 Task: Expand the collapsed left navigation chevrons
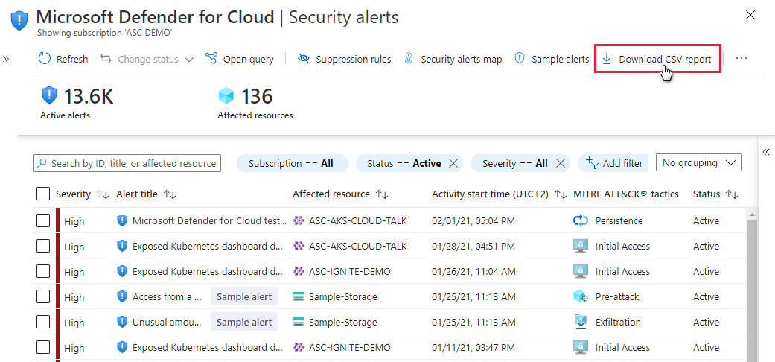(6, 59)
